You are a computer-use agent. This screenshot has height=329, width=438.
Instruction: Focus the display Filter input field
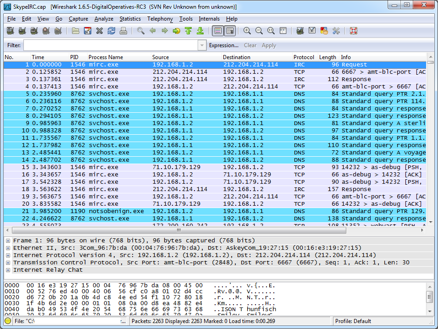coord(111,45)
